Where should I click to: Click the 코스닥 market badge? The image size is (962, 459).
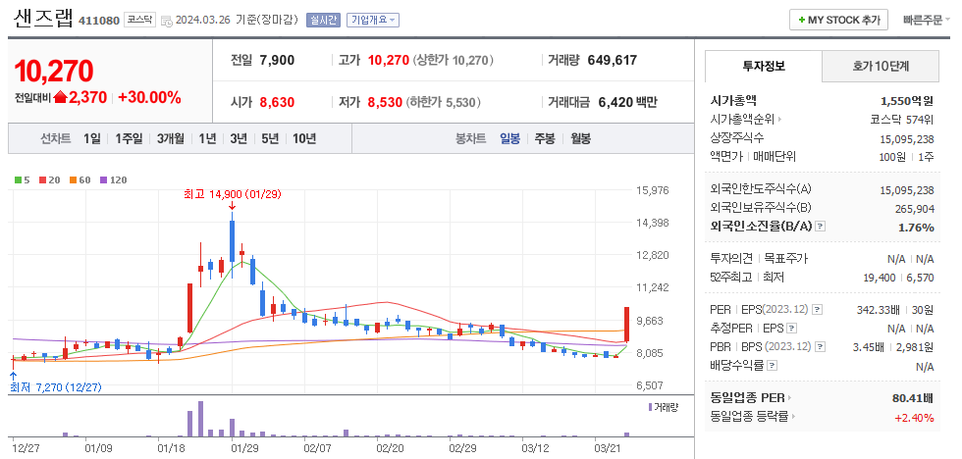click(x=139, y=20)
